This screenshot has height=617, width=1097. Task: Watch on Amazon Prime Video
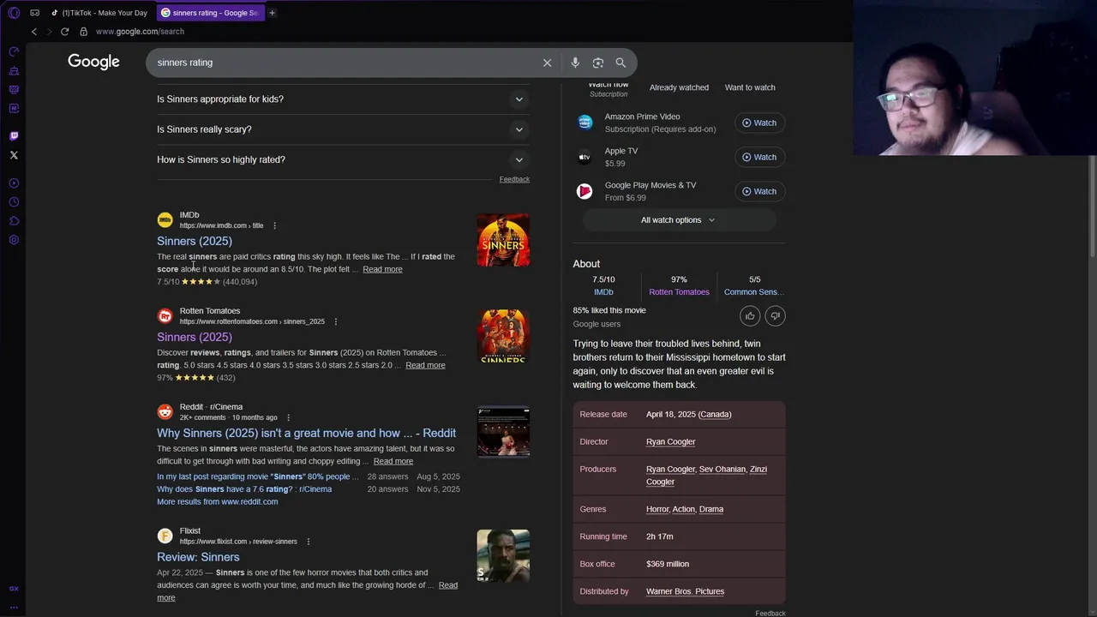coord(759,123)
